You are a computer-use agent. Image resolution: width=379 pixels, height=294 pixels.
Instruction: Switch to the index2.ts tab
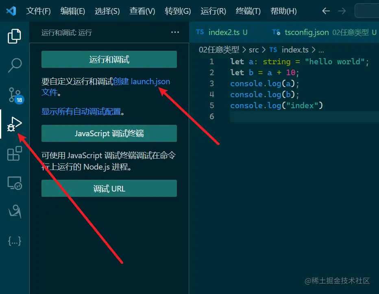222,32
